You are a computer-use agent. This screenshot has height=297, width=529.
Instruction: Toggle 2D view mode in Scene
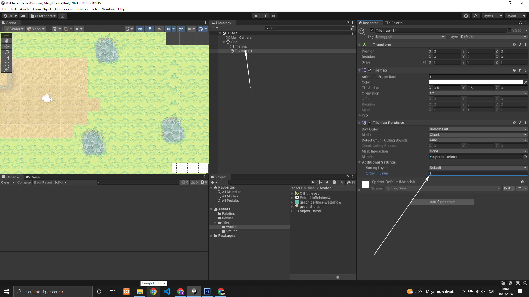(x=140, y=29)
